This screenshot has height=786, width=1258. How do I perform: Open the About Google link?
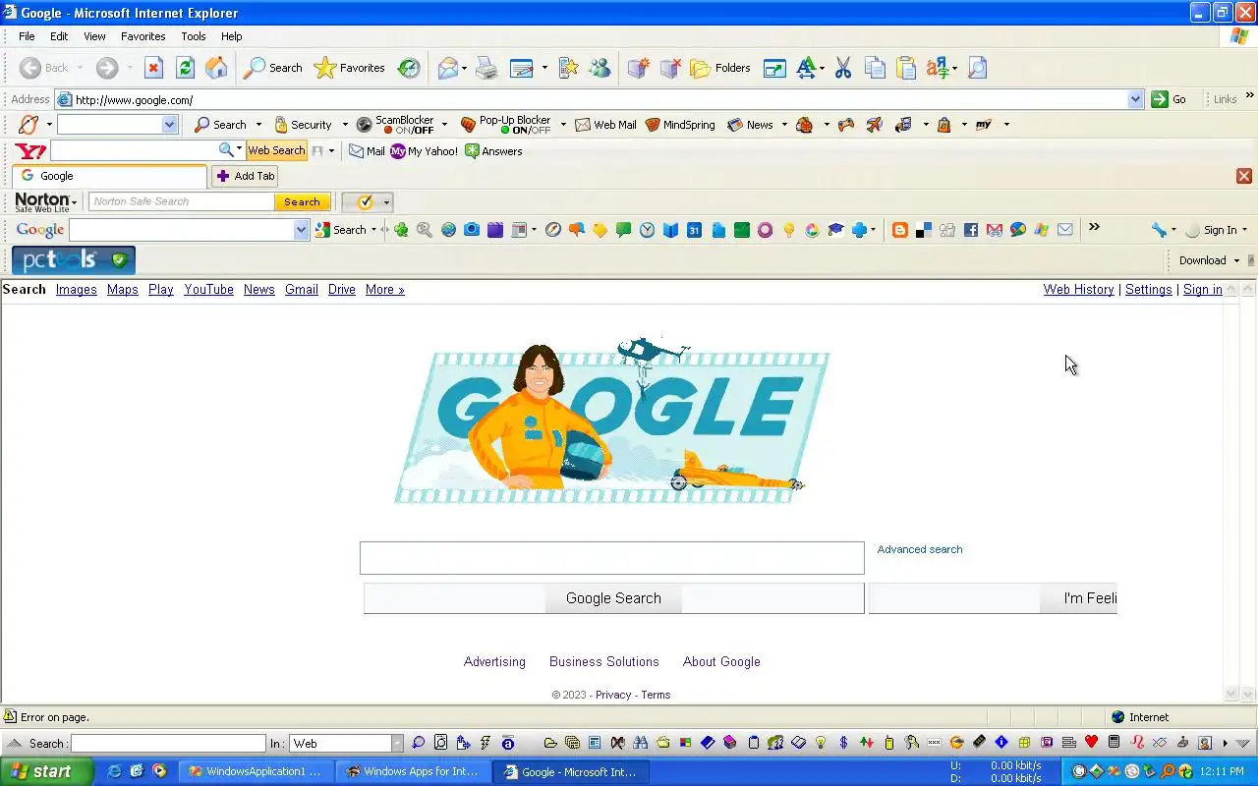721,661
